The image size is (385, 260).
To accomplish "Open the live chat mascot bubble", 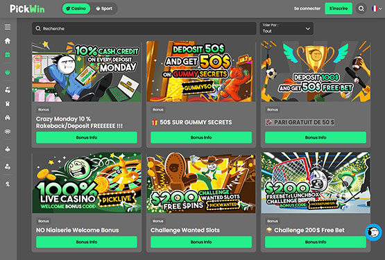I will click(x=373, y=232).
